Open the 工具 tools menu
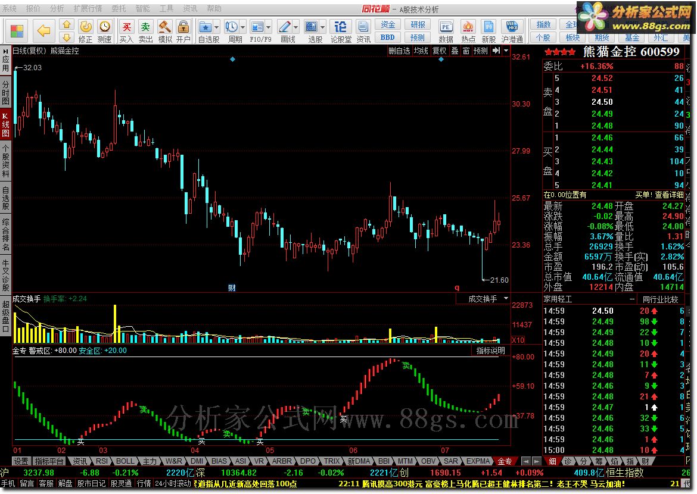Image resolution: width=697 pixels, height=494 pixels. 166,8
